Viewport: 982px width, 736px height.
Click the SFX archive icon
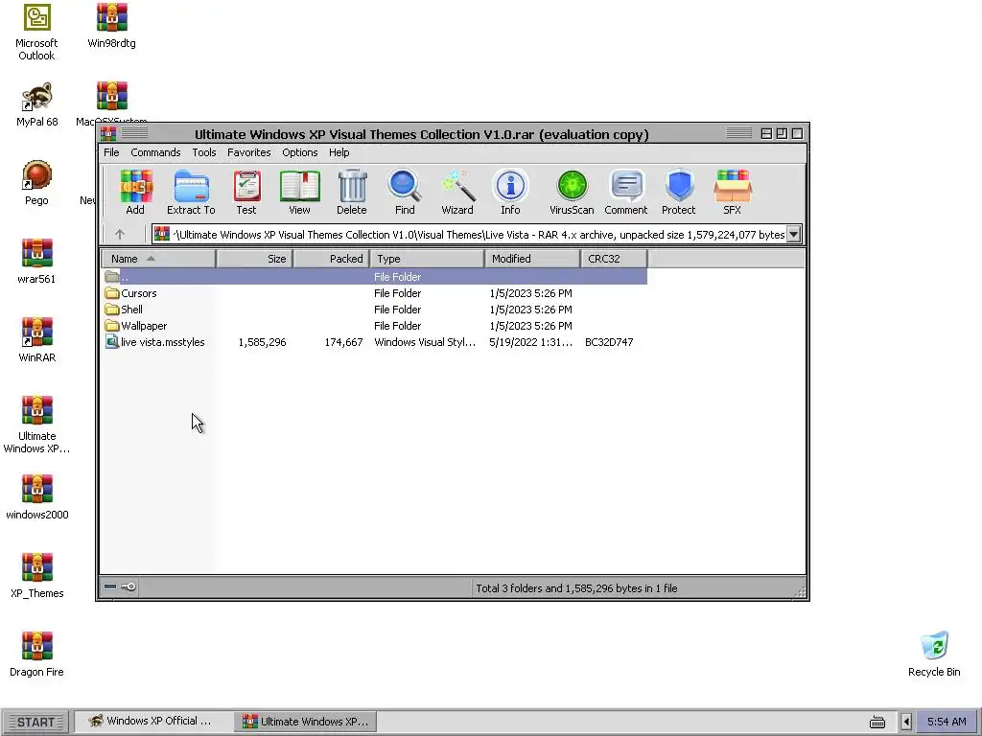coord(732,192)
